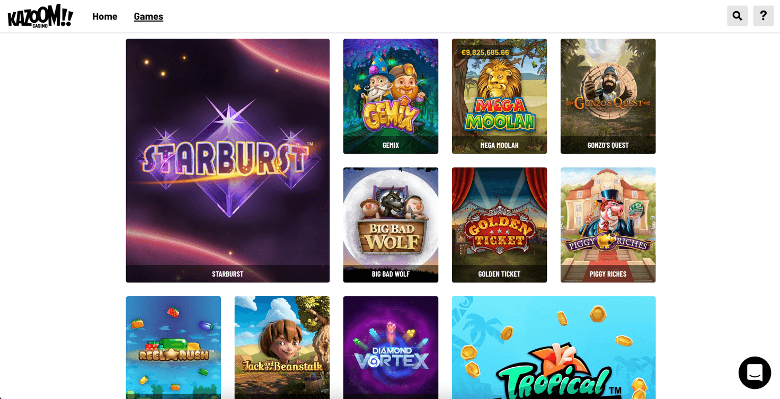Launch the Starburst game tile
780x399 pixels.
tap(228, 161)
